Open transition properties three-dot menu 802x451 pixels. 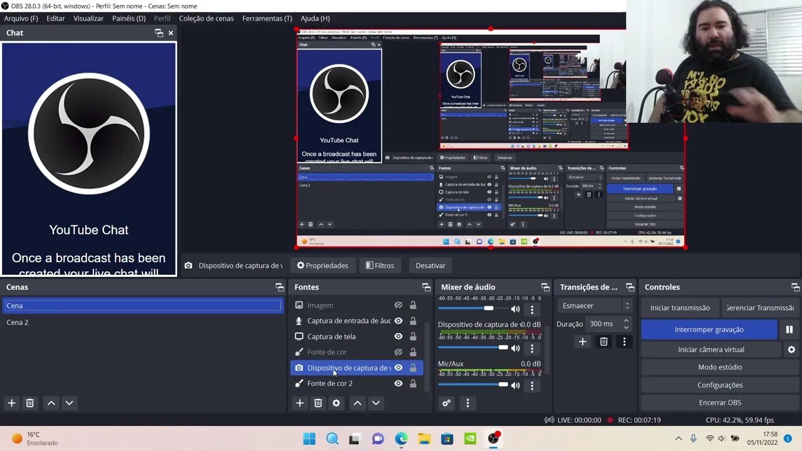[624, 341]
